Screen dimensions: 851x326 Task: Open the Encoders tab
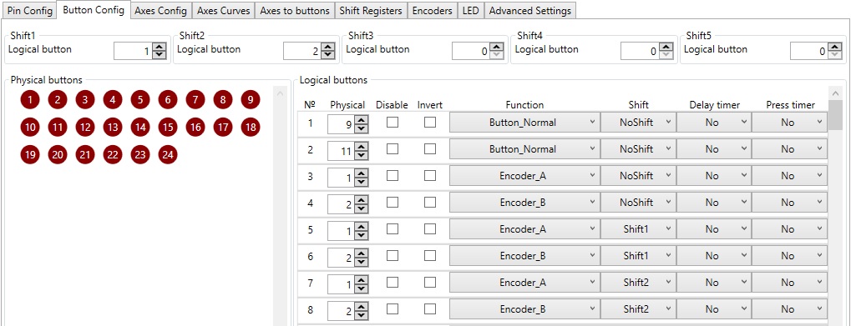(433, 11)
